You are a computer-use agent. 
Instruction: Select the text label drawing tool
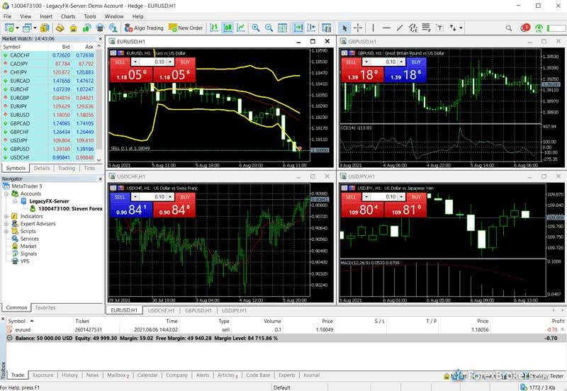click(x=439, y=28)
